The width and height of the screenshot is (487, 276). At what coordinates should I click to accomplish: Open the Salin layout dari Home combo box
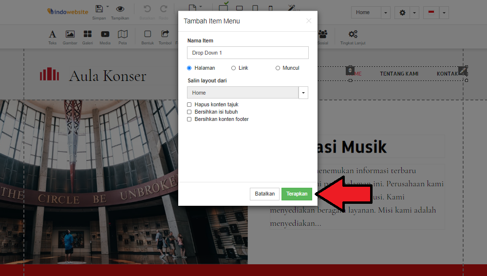pos(243,93)
